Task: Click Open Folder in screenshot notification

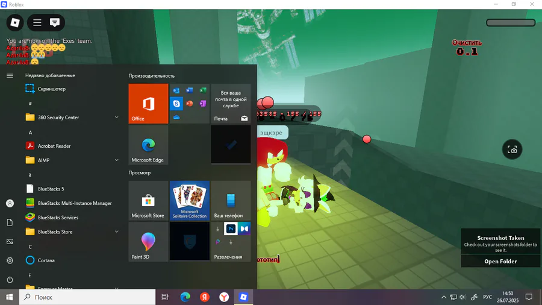Action: tap(500, 261)
